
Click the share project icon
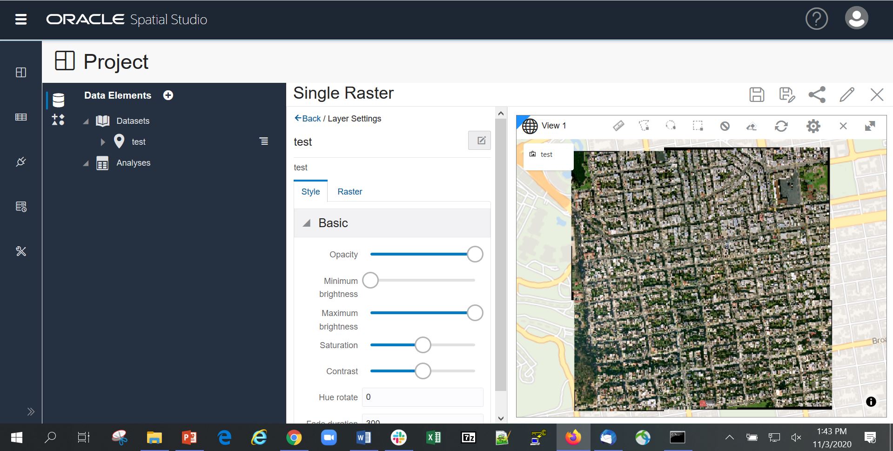coord(817,94)
